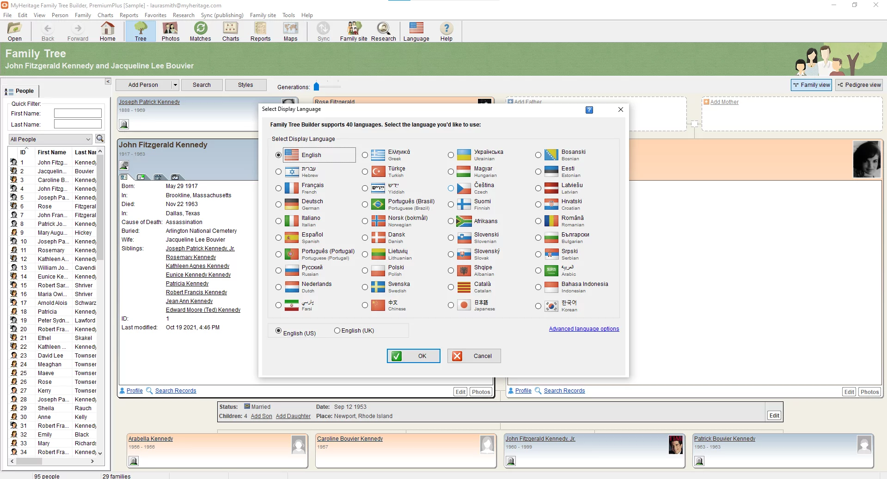Select Rosemary Kennedy row in people list
Viewport: 887px width, 479px height.
(53, 250)
